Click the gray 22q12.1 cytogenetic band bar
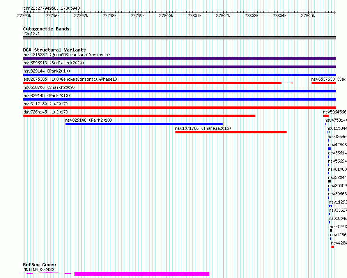 (179, 38)
